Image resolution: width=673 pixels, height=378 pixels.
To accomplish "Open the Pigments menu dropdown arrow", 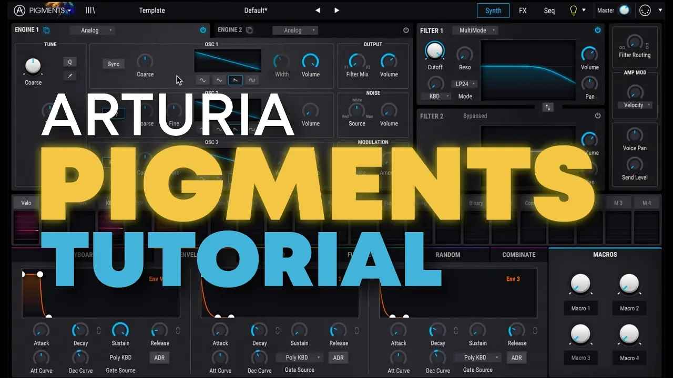I will 69,10.
